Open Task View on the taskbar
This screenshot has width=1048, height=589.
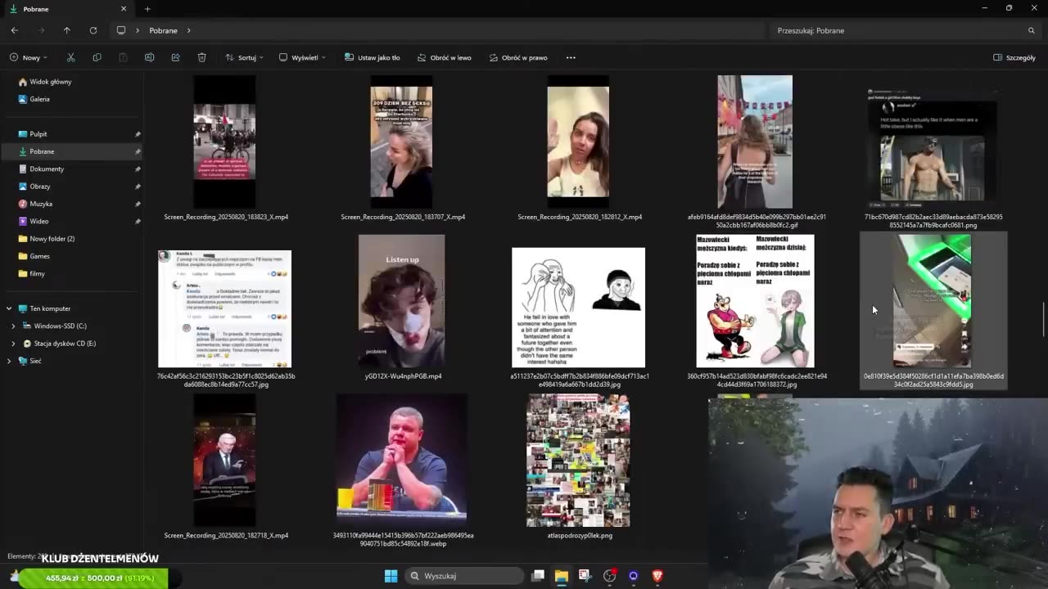click(x=538, y=576)
